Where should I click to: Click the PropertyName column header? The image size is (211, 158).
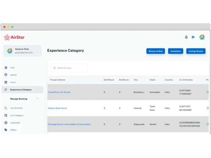click(x=58, y=80)
